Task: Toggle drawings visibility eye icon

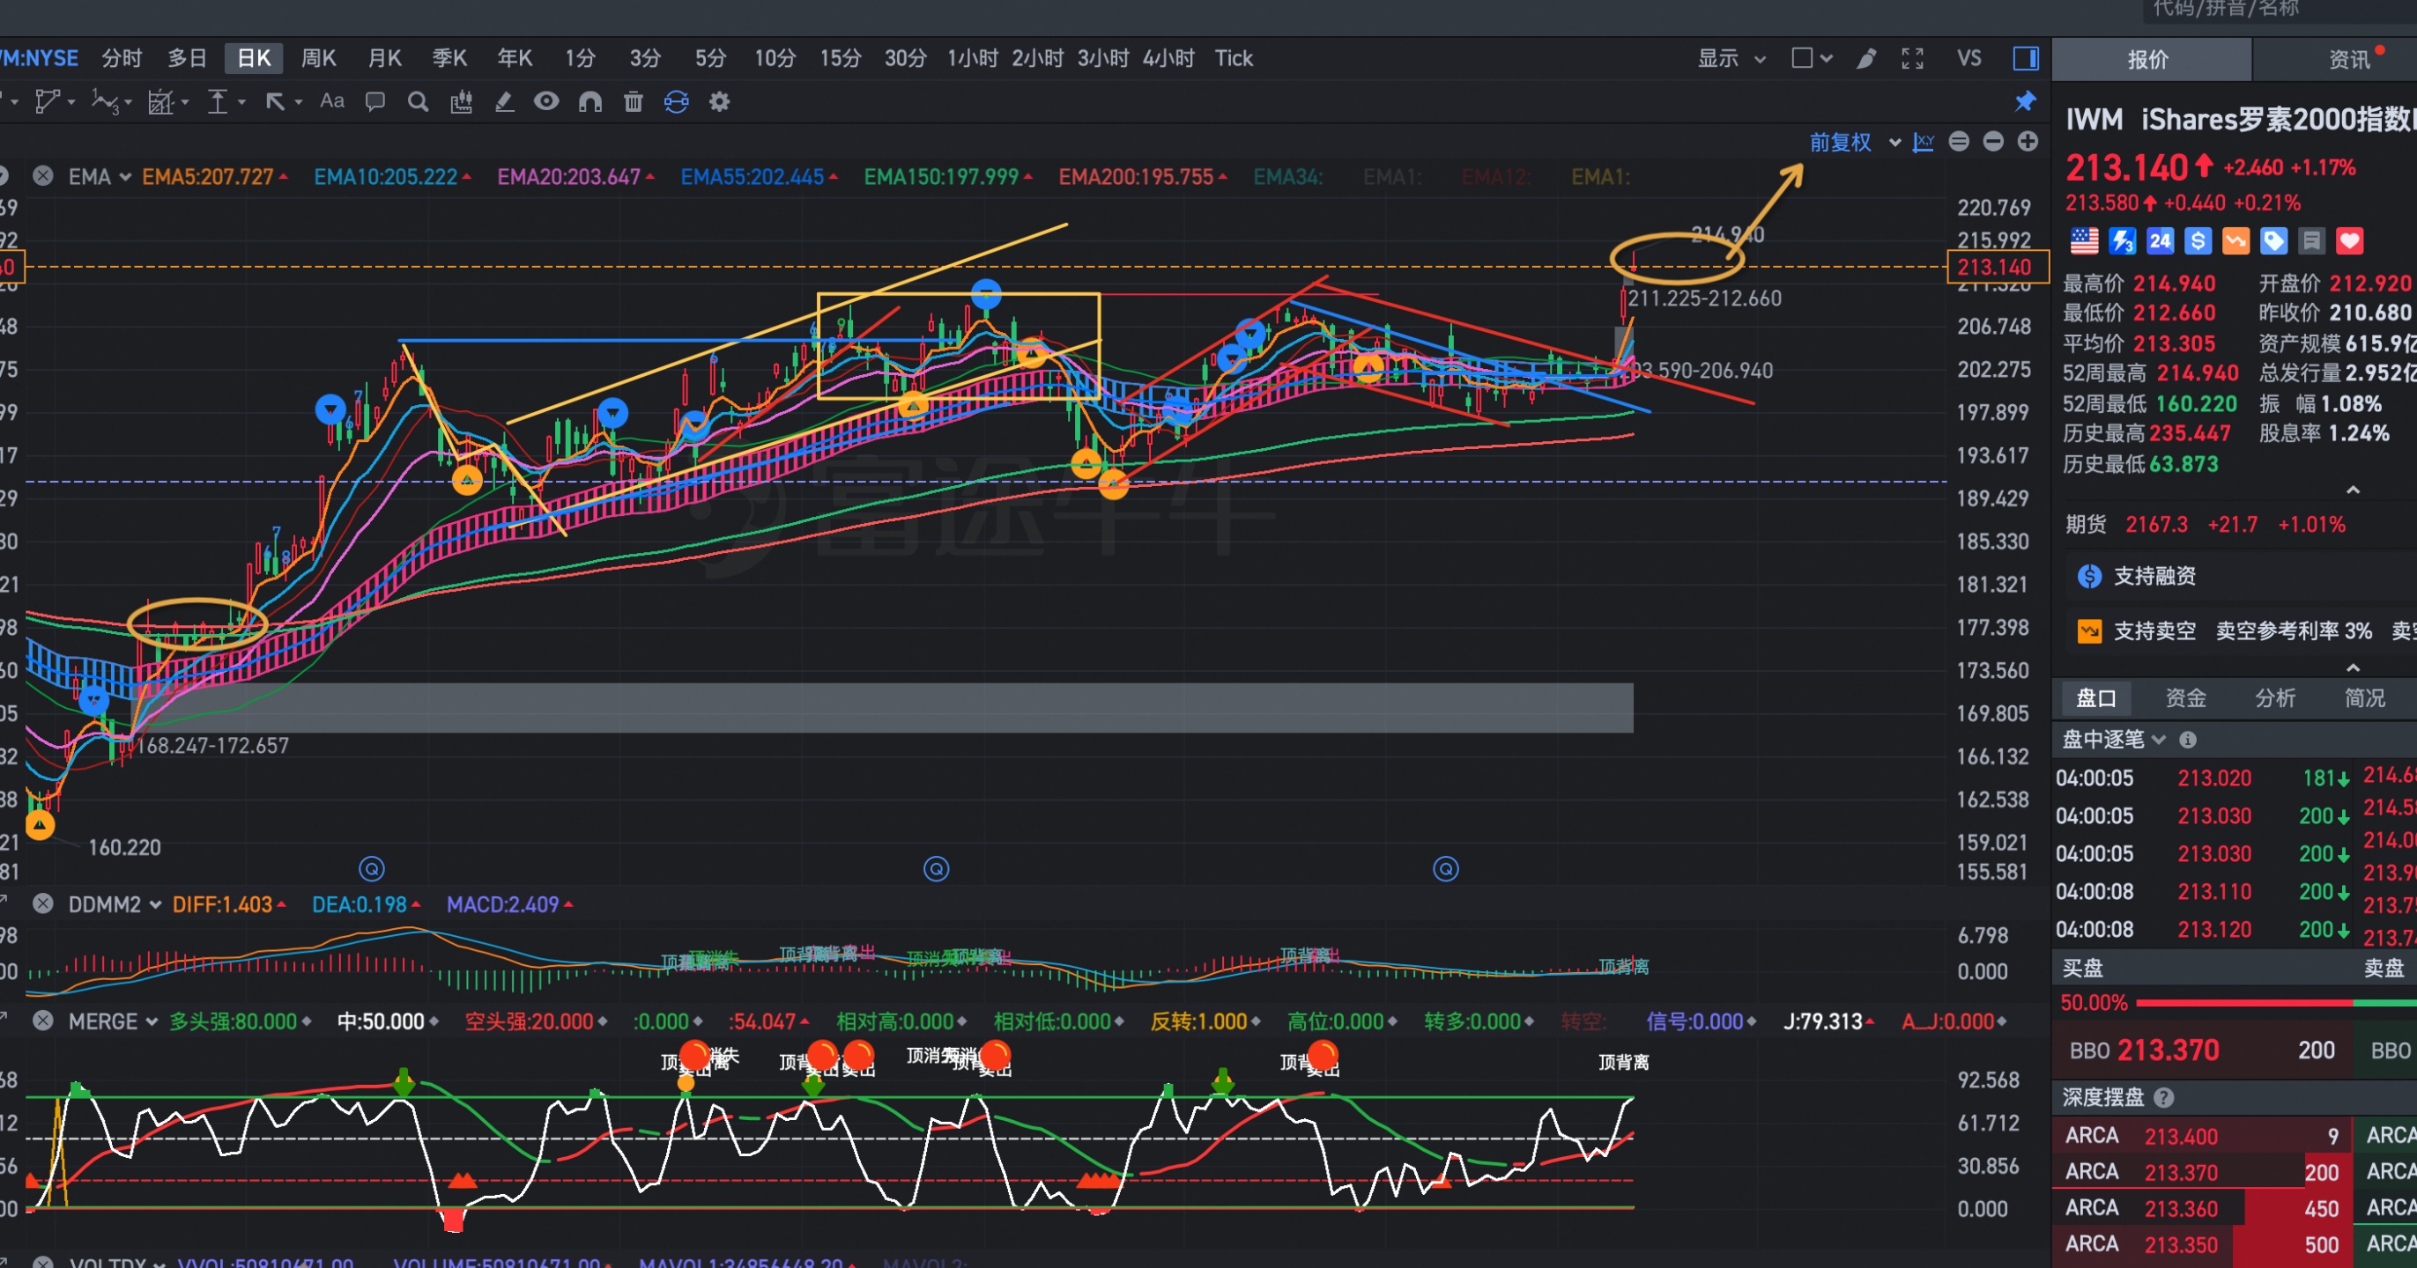Action: [546, 101]
